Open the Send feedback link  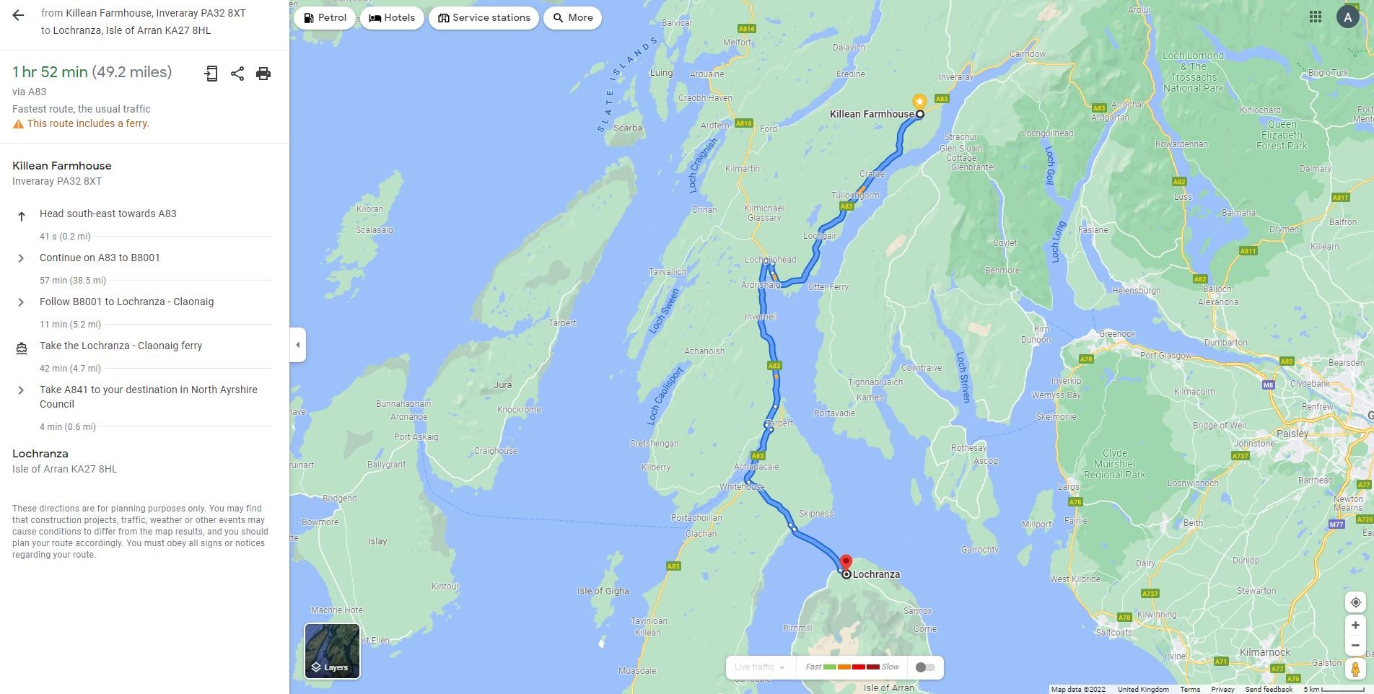[1269, 689]
